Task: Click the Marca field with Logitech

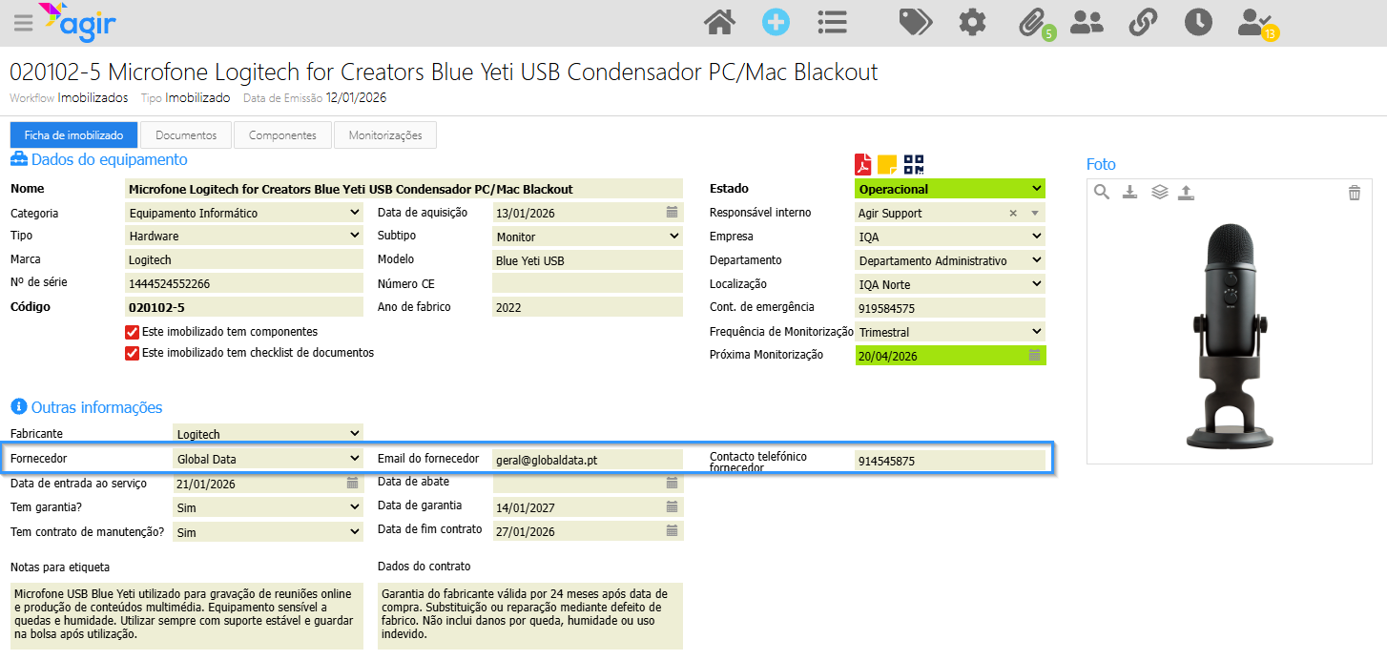Action: point(244,259)
